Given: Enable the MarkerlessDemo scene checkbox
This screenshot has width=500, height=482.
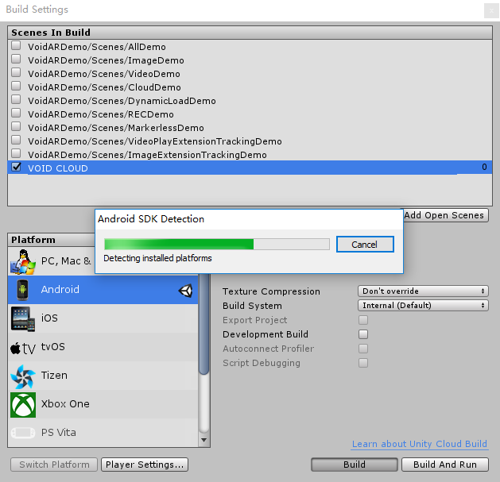Looking at the screenshot, I should pos(16,126).
